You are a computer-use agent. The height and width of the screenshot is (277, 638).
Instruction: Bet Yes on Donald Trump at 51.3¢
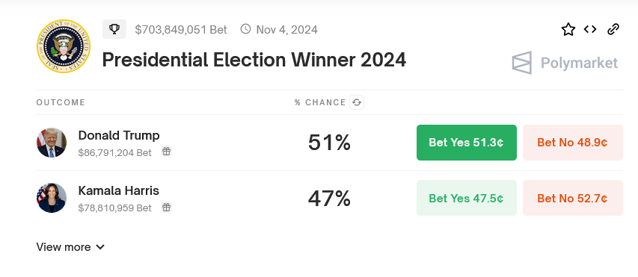click(x=466, y=143)
